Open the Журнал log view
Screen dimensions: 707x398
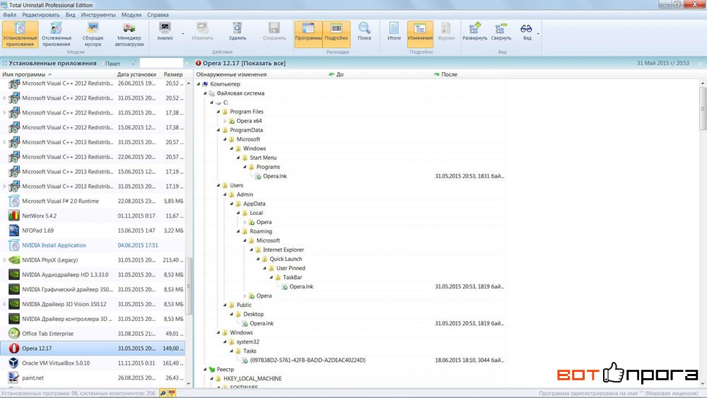(x=446, y=32)
